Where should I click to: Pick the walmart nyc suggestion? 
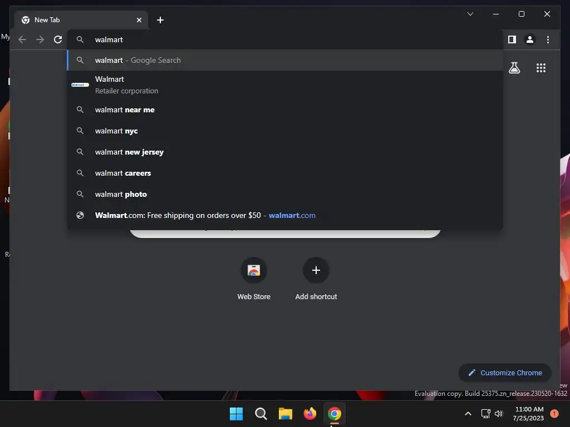tap(286, 131)
